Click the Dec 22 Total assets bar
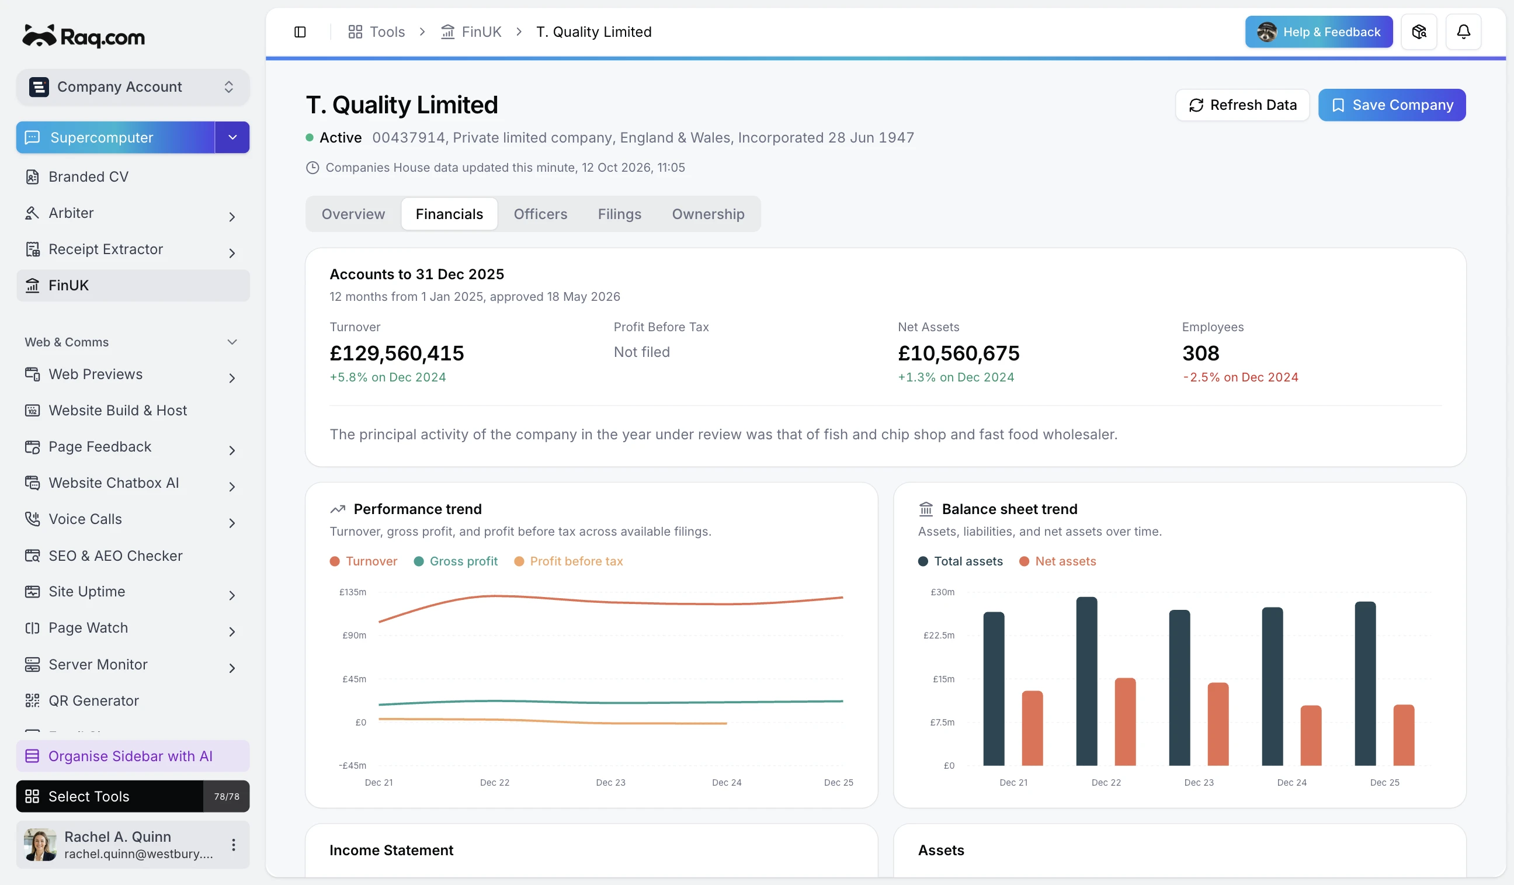Screen dimensions: 1514x885 coord(1086,681)
